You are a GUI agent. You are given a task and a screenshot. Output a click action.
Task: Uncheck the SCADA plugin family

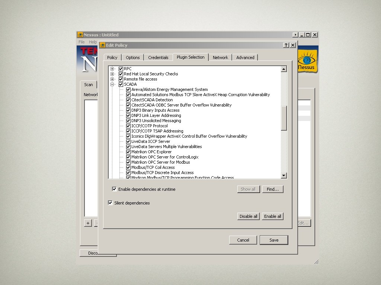pos(121,84)
